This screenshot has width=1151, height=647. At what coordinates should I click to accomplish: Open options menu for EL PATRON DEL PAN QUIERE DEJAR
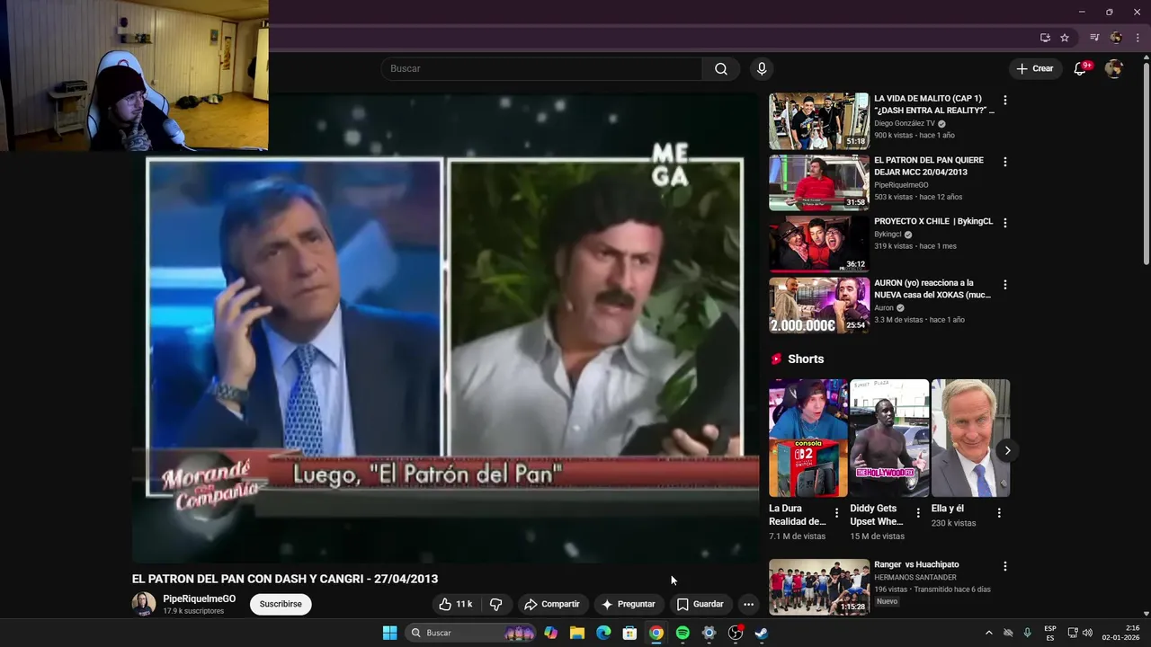1005,163
